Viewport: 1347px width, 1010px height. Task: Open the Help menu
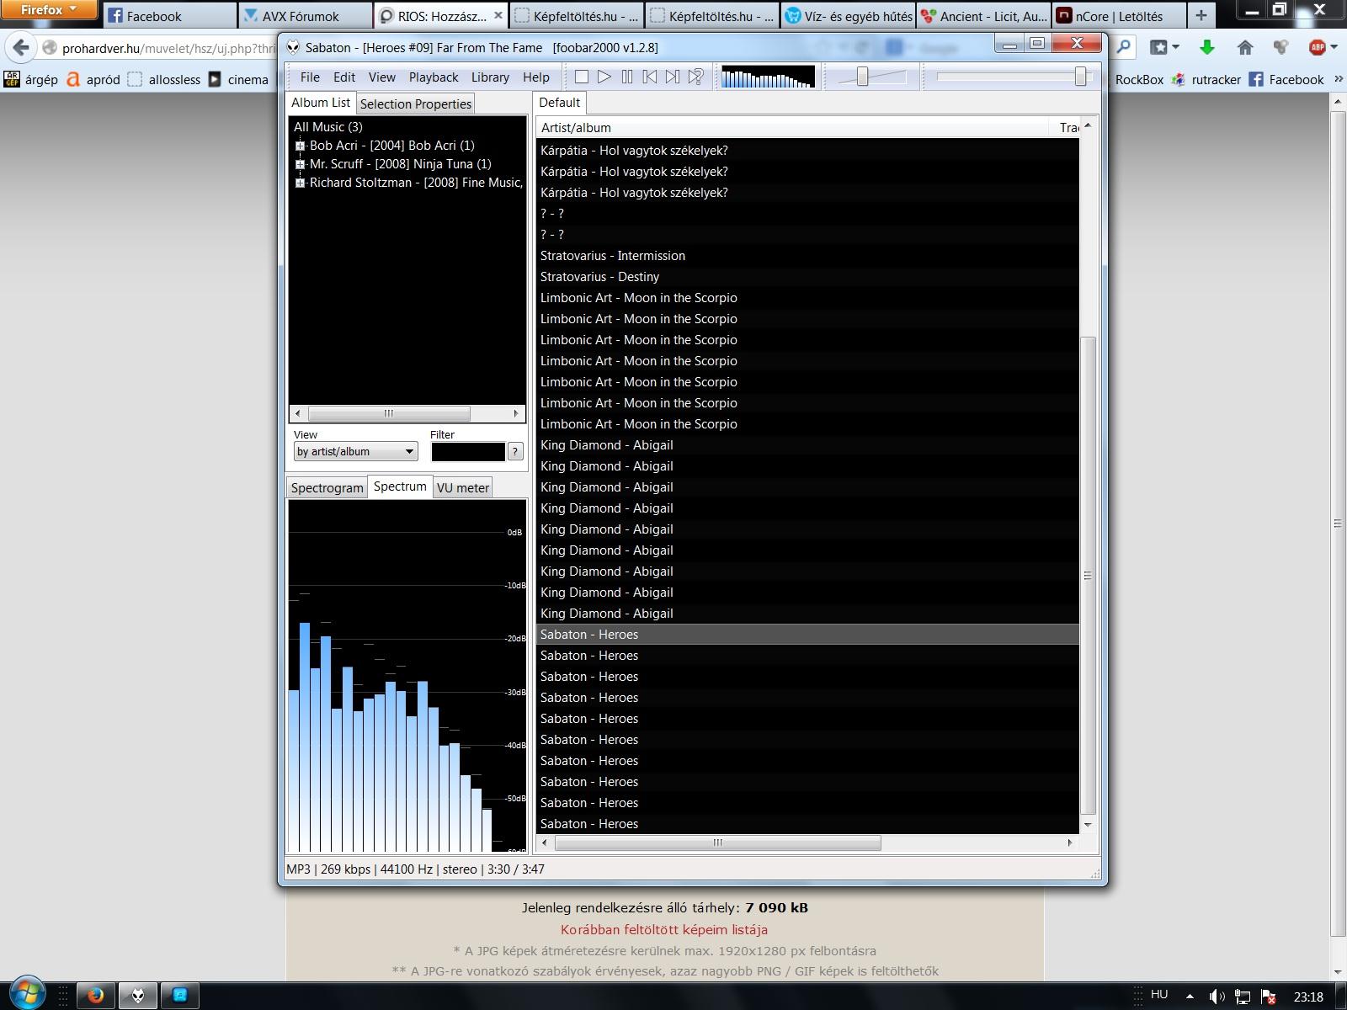[x=535, y=77]
